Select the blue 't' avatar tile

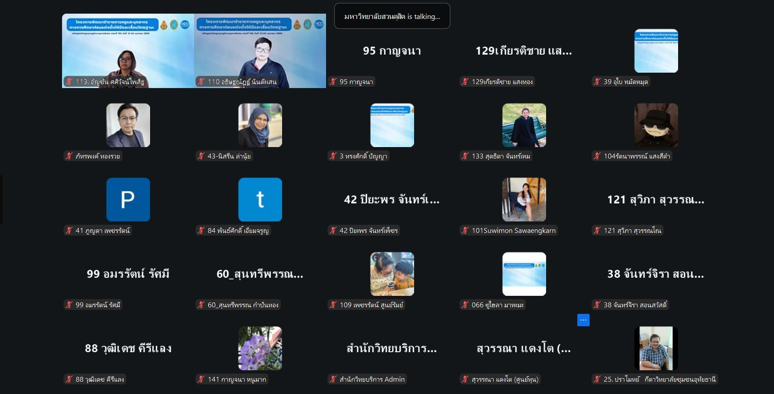point(260,199)
